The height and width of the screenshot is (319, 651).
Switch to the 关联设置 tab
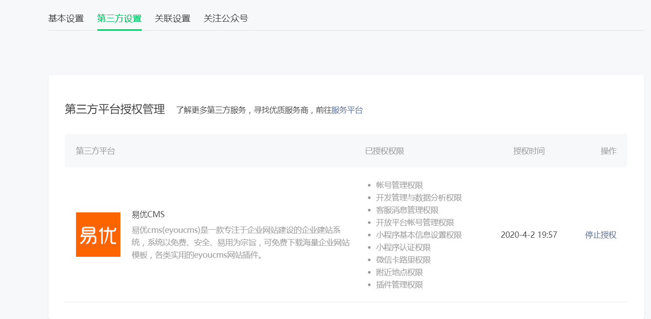click(172, 19)
